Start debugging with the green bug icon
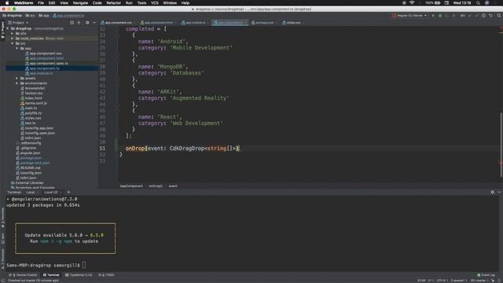Image resolution: width=503 pixels, height=283 pixels. pos(440,16)
